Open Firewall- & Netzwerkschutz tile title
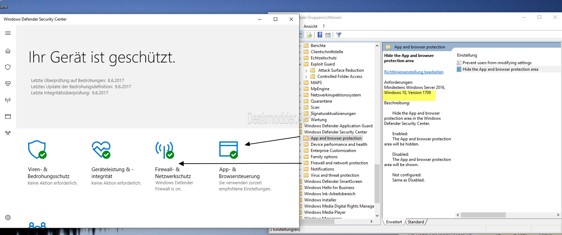The image size is (562, 235). [x=173, y=173]
